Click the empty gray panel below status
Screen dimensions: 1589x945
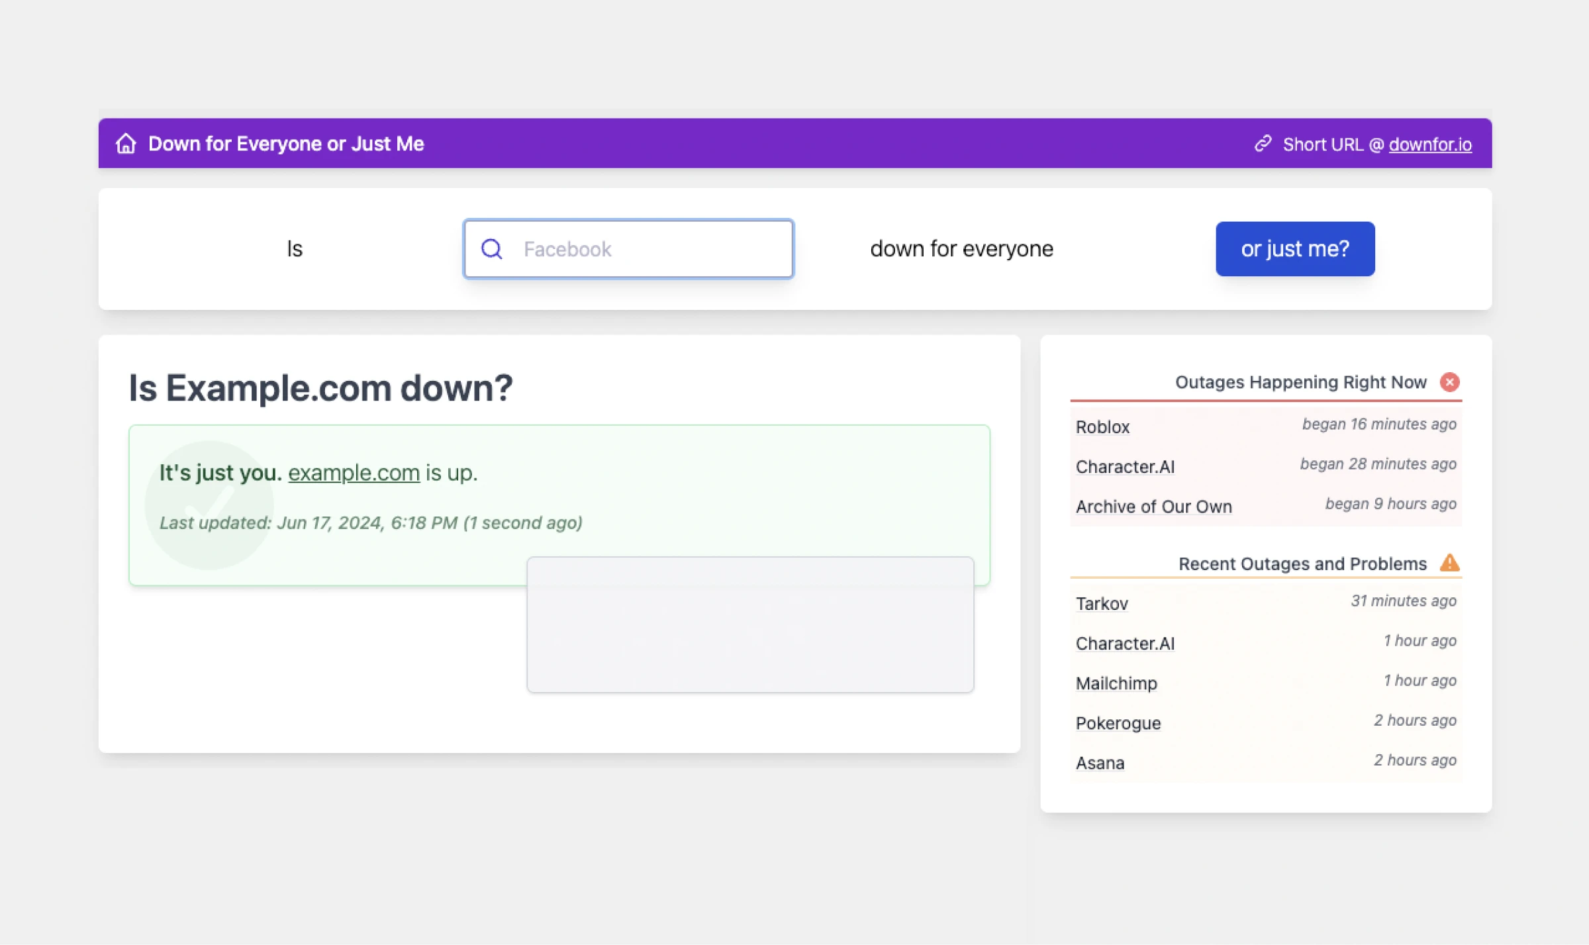pyautogui.click(x=749, y=624)
